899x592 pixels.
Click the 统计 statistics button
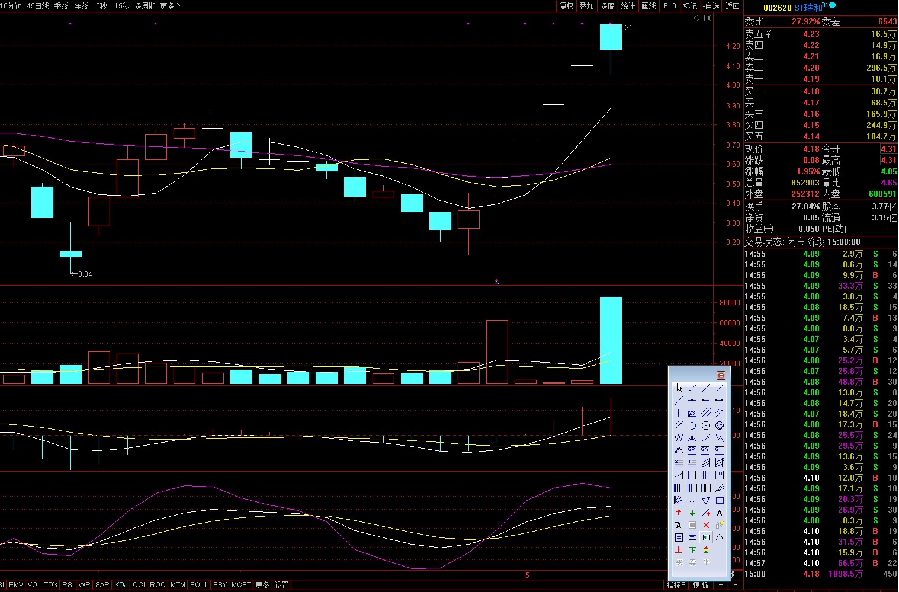628,6
